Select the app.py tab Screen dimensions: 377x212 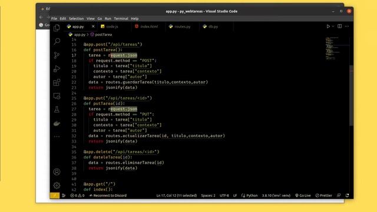[78, 26]
